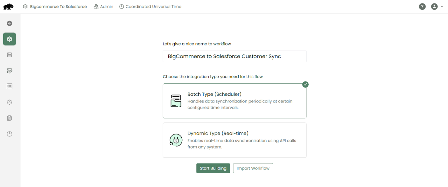Select the Workflows cube icon in sidebar
Screen dimensions: 448x187
9,39
